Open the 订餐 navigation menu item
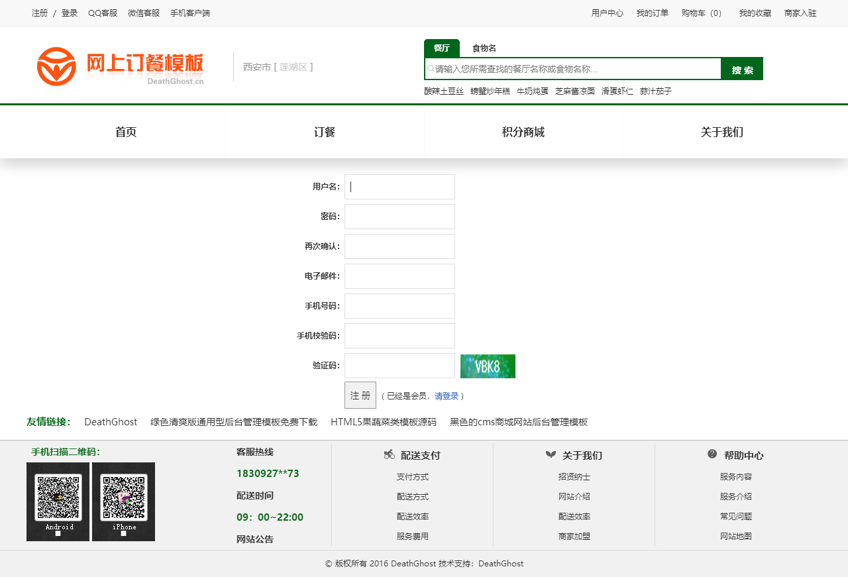Image resolution: width=848 pixels, height=577 pixels. (325, 132)
